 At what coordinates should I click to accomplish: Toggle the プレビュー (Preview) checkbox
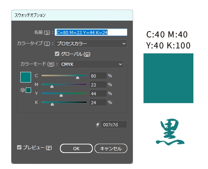coord(19,147)
